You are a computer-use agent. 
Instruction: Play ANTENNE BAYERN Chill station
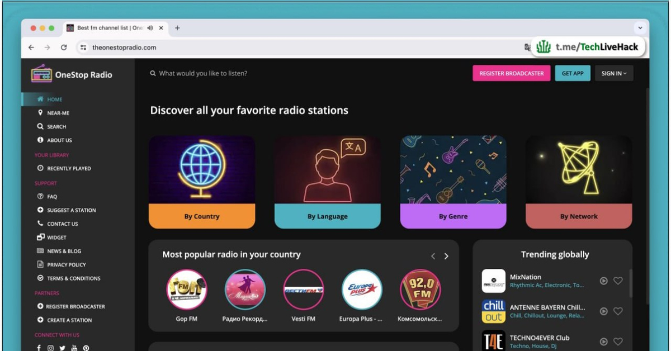[x=604, y=311]
